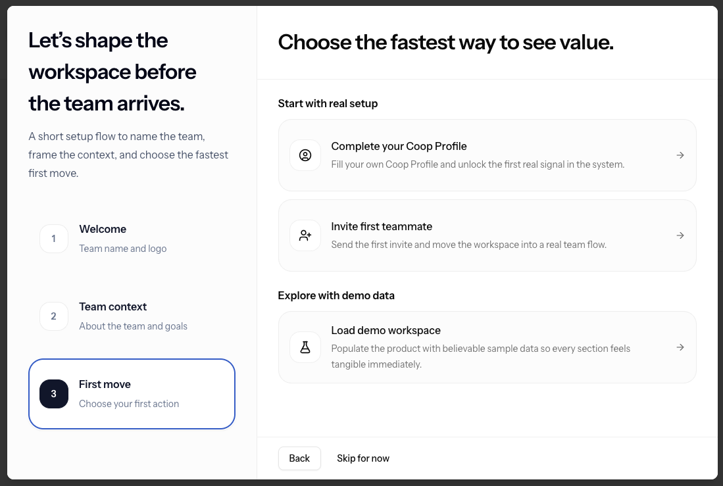Open the Complete your Coop Profile card
Image resolution: width=723 pixels, height=486 pixels.
point(487,155)
